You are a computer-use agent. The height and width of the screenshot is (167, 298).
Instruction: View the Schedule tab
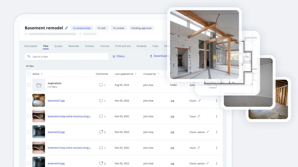point(141,46)
